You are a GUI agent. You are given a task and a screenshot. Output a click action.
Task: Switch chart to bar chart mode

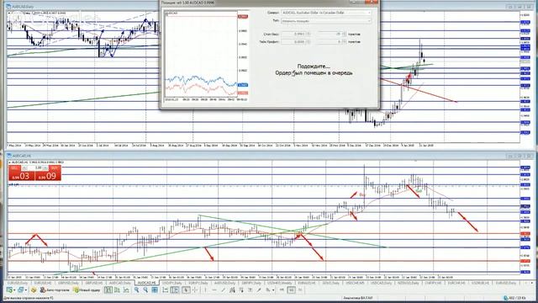point(108,290)
